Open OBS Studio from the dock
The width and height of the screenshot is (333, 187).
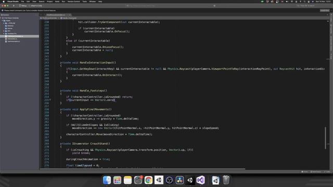(x=169, y=180)
